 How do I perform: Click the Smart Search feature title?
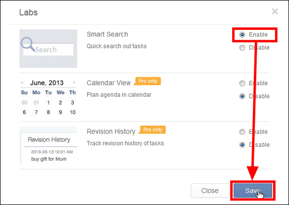tap(107, 35)
